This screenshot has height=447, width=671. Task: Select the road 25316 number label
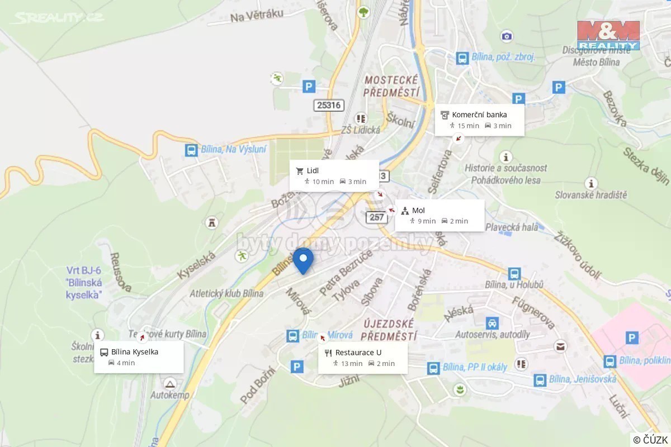coord(329,104)
